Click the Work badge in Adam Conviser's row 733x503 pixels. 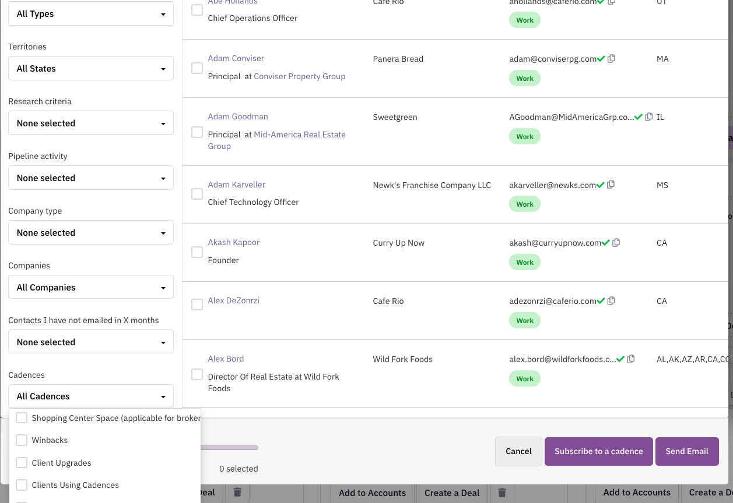(x=525, y=79)
